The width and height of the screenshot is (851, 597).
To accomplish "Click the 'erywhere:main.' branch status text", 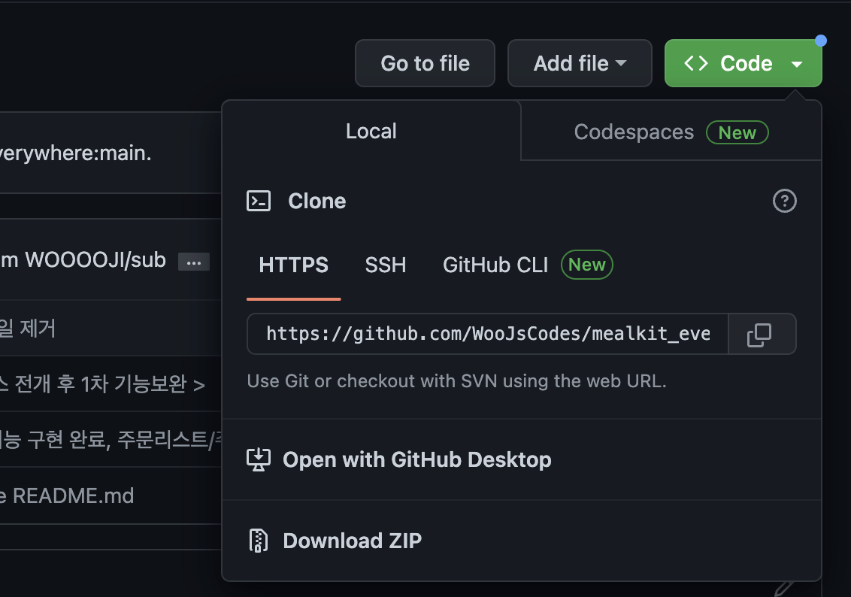I will (75, 153).
